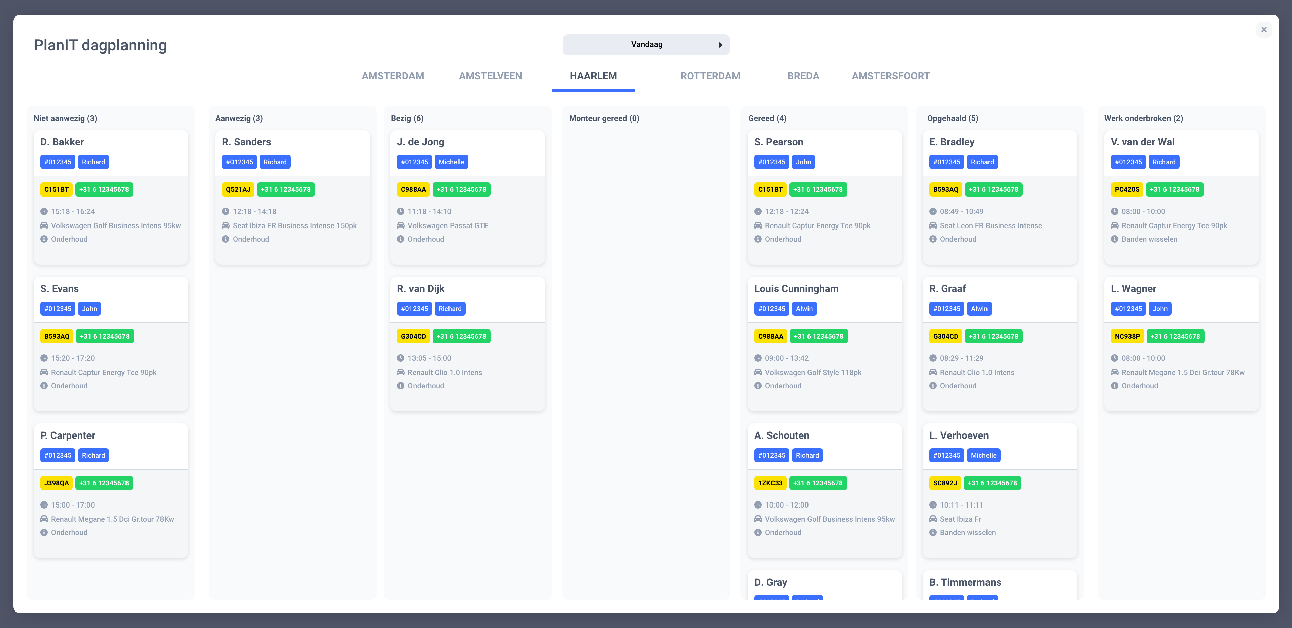Click clock icon on R. Sanders card

click(226, 212)
